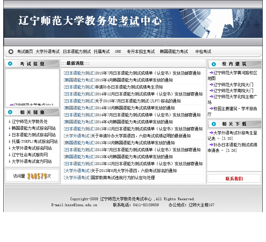Open 辽宁社会考试服务网 link

pyautogui.click(x=30, y=155)
